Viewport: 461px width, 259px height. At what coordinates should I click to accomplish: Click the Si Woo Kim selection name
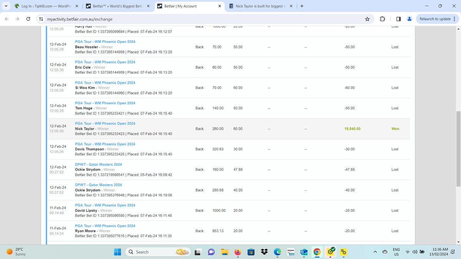(85, 87)
